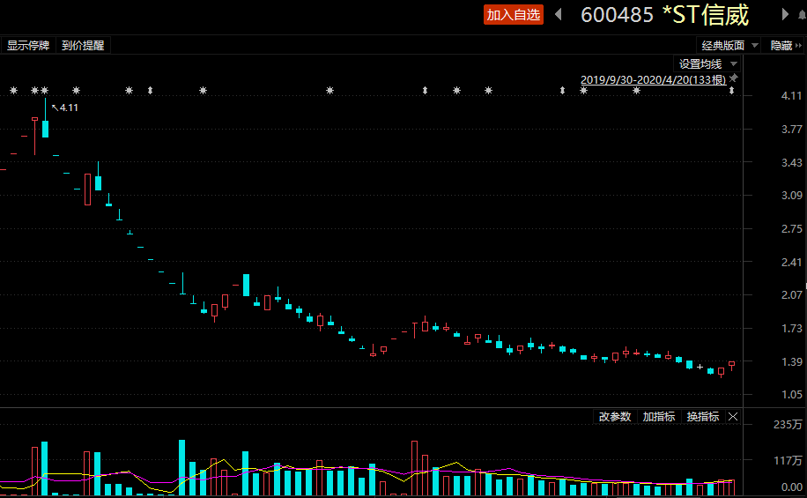Open the 经典版面 layout dropdown
Viewport: 807px width, 498px height.
point(729,45)
